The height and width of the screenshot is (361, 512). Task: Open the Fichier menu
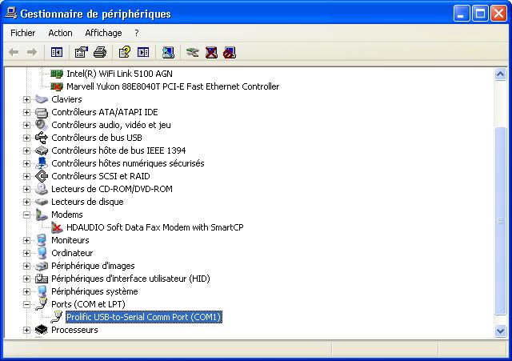click(23, 33)
